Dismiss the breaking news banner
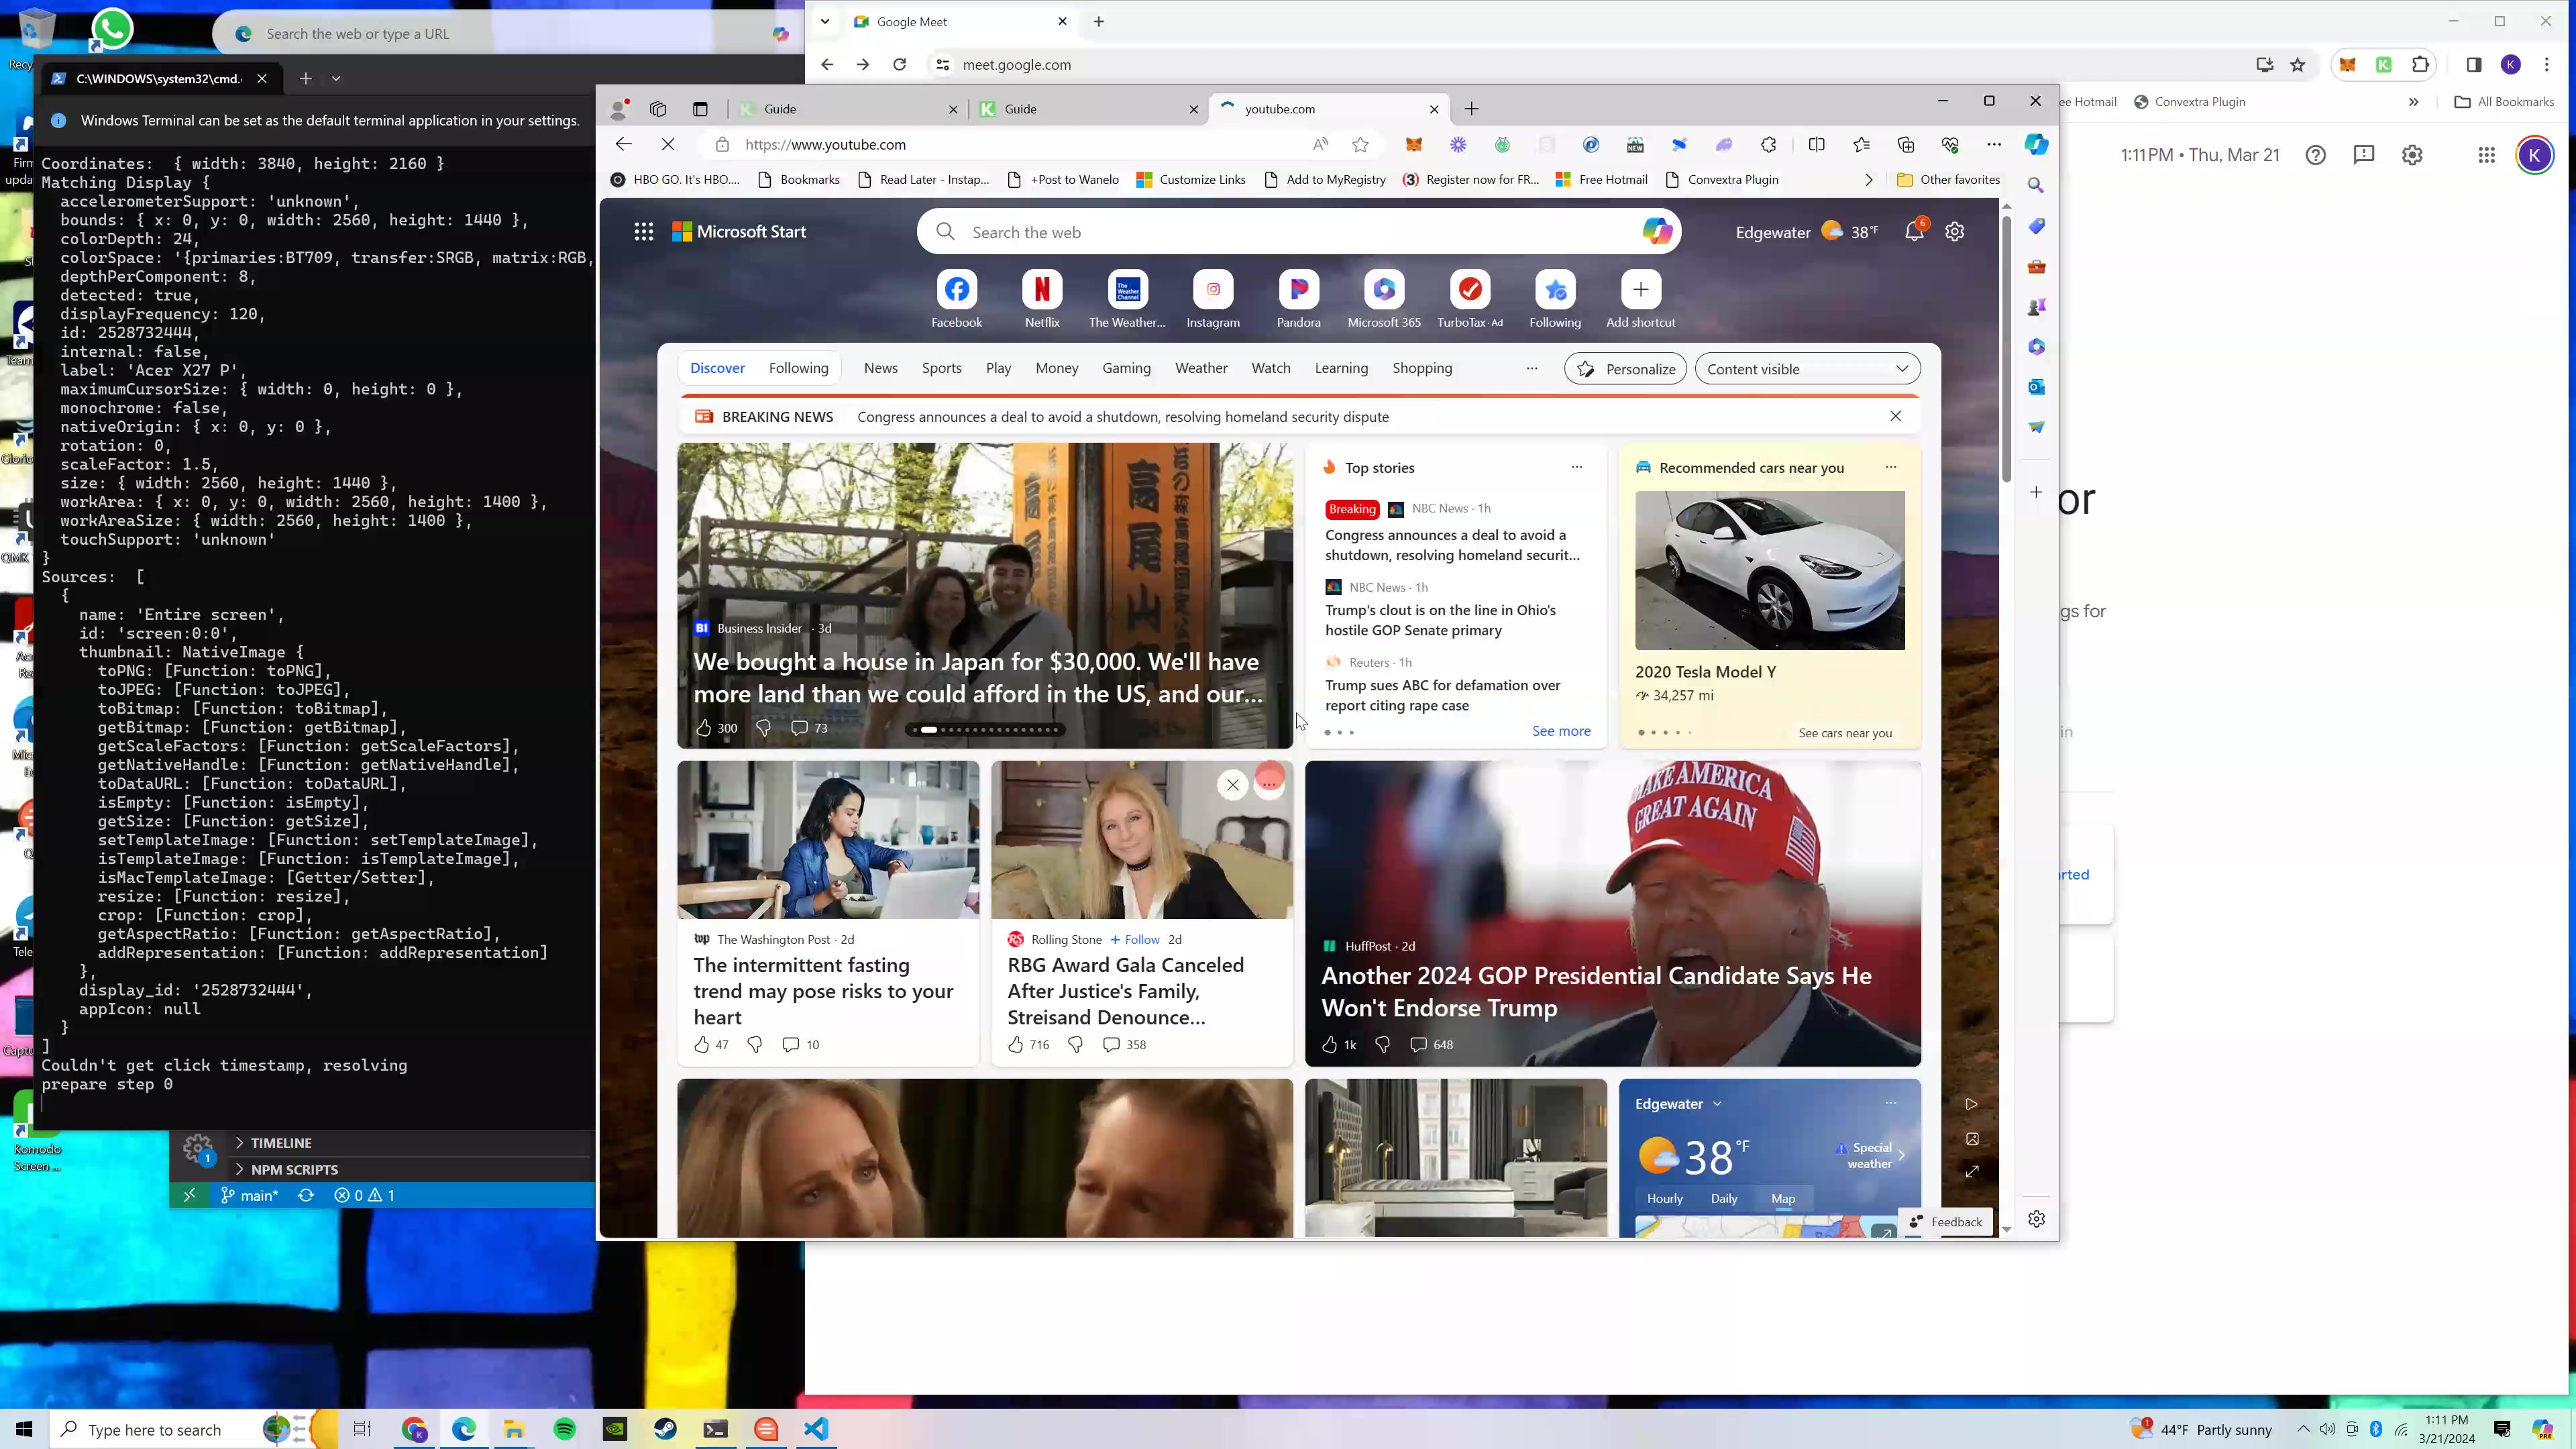Screen dimensions: 2576x1449 click(1895, 417)
